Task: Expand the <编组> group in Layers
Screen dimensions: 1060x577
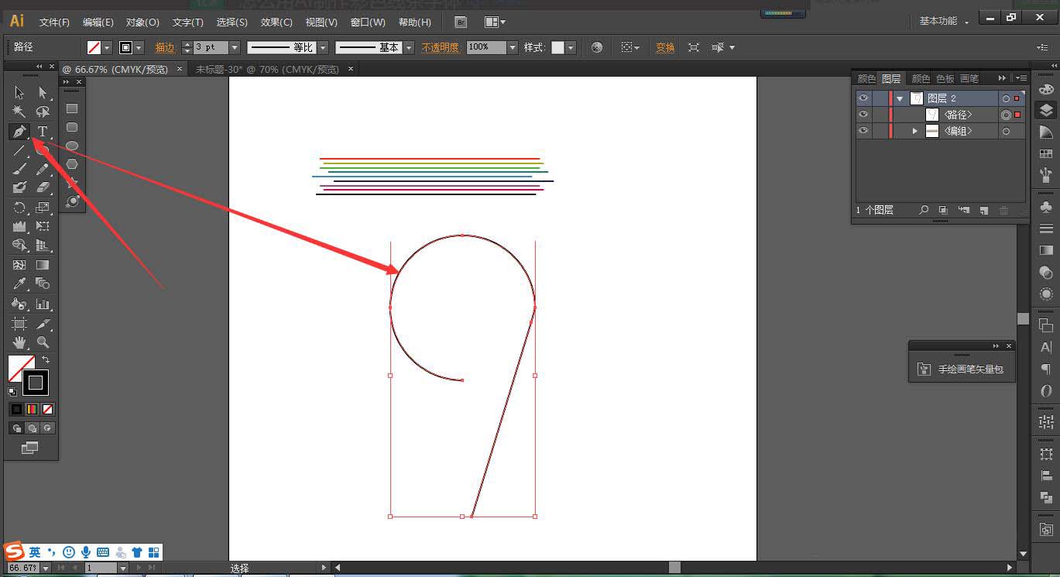Action: coord(914,132)
